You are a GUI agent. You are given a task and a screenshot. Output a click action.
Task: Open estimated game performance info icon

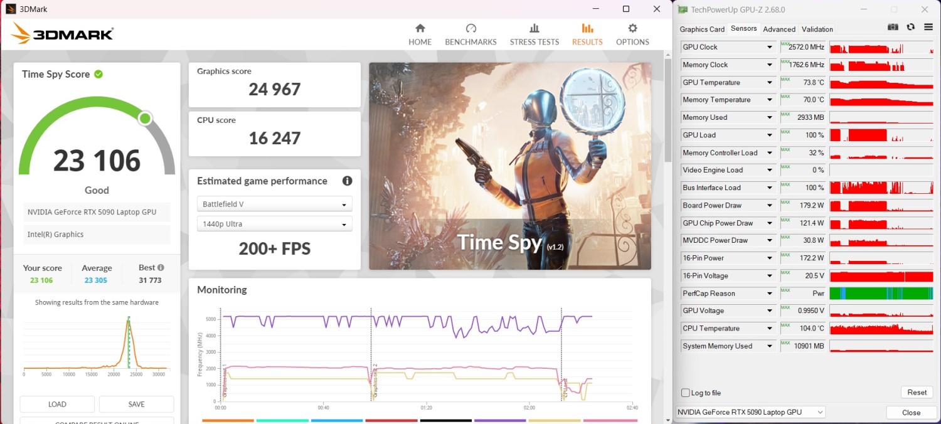click(347, 181)
